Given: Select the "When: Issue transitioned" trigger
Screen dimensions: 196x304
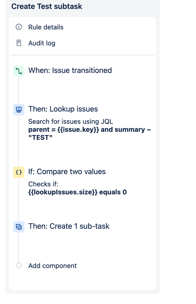Looking at the screenshot, I should pos(70,70).
